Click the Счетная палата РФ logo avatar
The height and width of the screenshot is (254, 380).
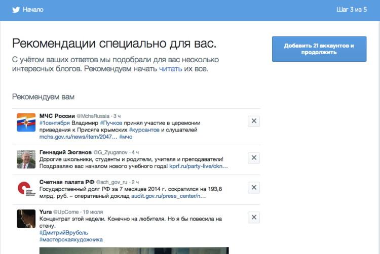pyautogui.click(x=26, y=188)
